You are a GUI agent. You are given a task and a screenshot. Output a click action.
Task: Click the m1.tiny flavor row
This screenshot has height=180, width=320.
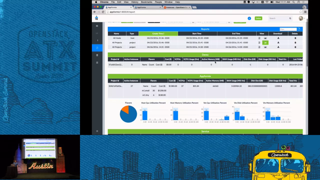pos(154,95)
